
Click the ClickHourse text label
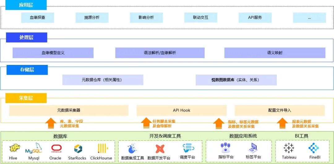101,158
